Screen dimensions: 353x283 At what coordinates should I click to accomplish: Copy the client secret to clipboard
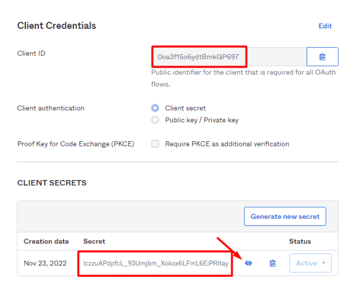pos(272,263)
